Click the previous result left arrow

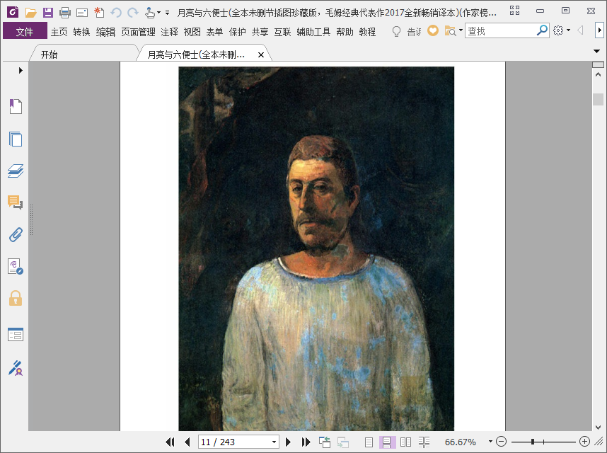pos(580,30)
